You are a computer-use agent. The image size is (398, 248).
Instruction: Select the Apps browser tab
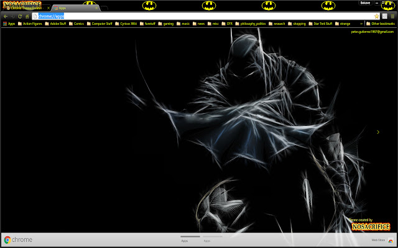[x=75, y=8]
